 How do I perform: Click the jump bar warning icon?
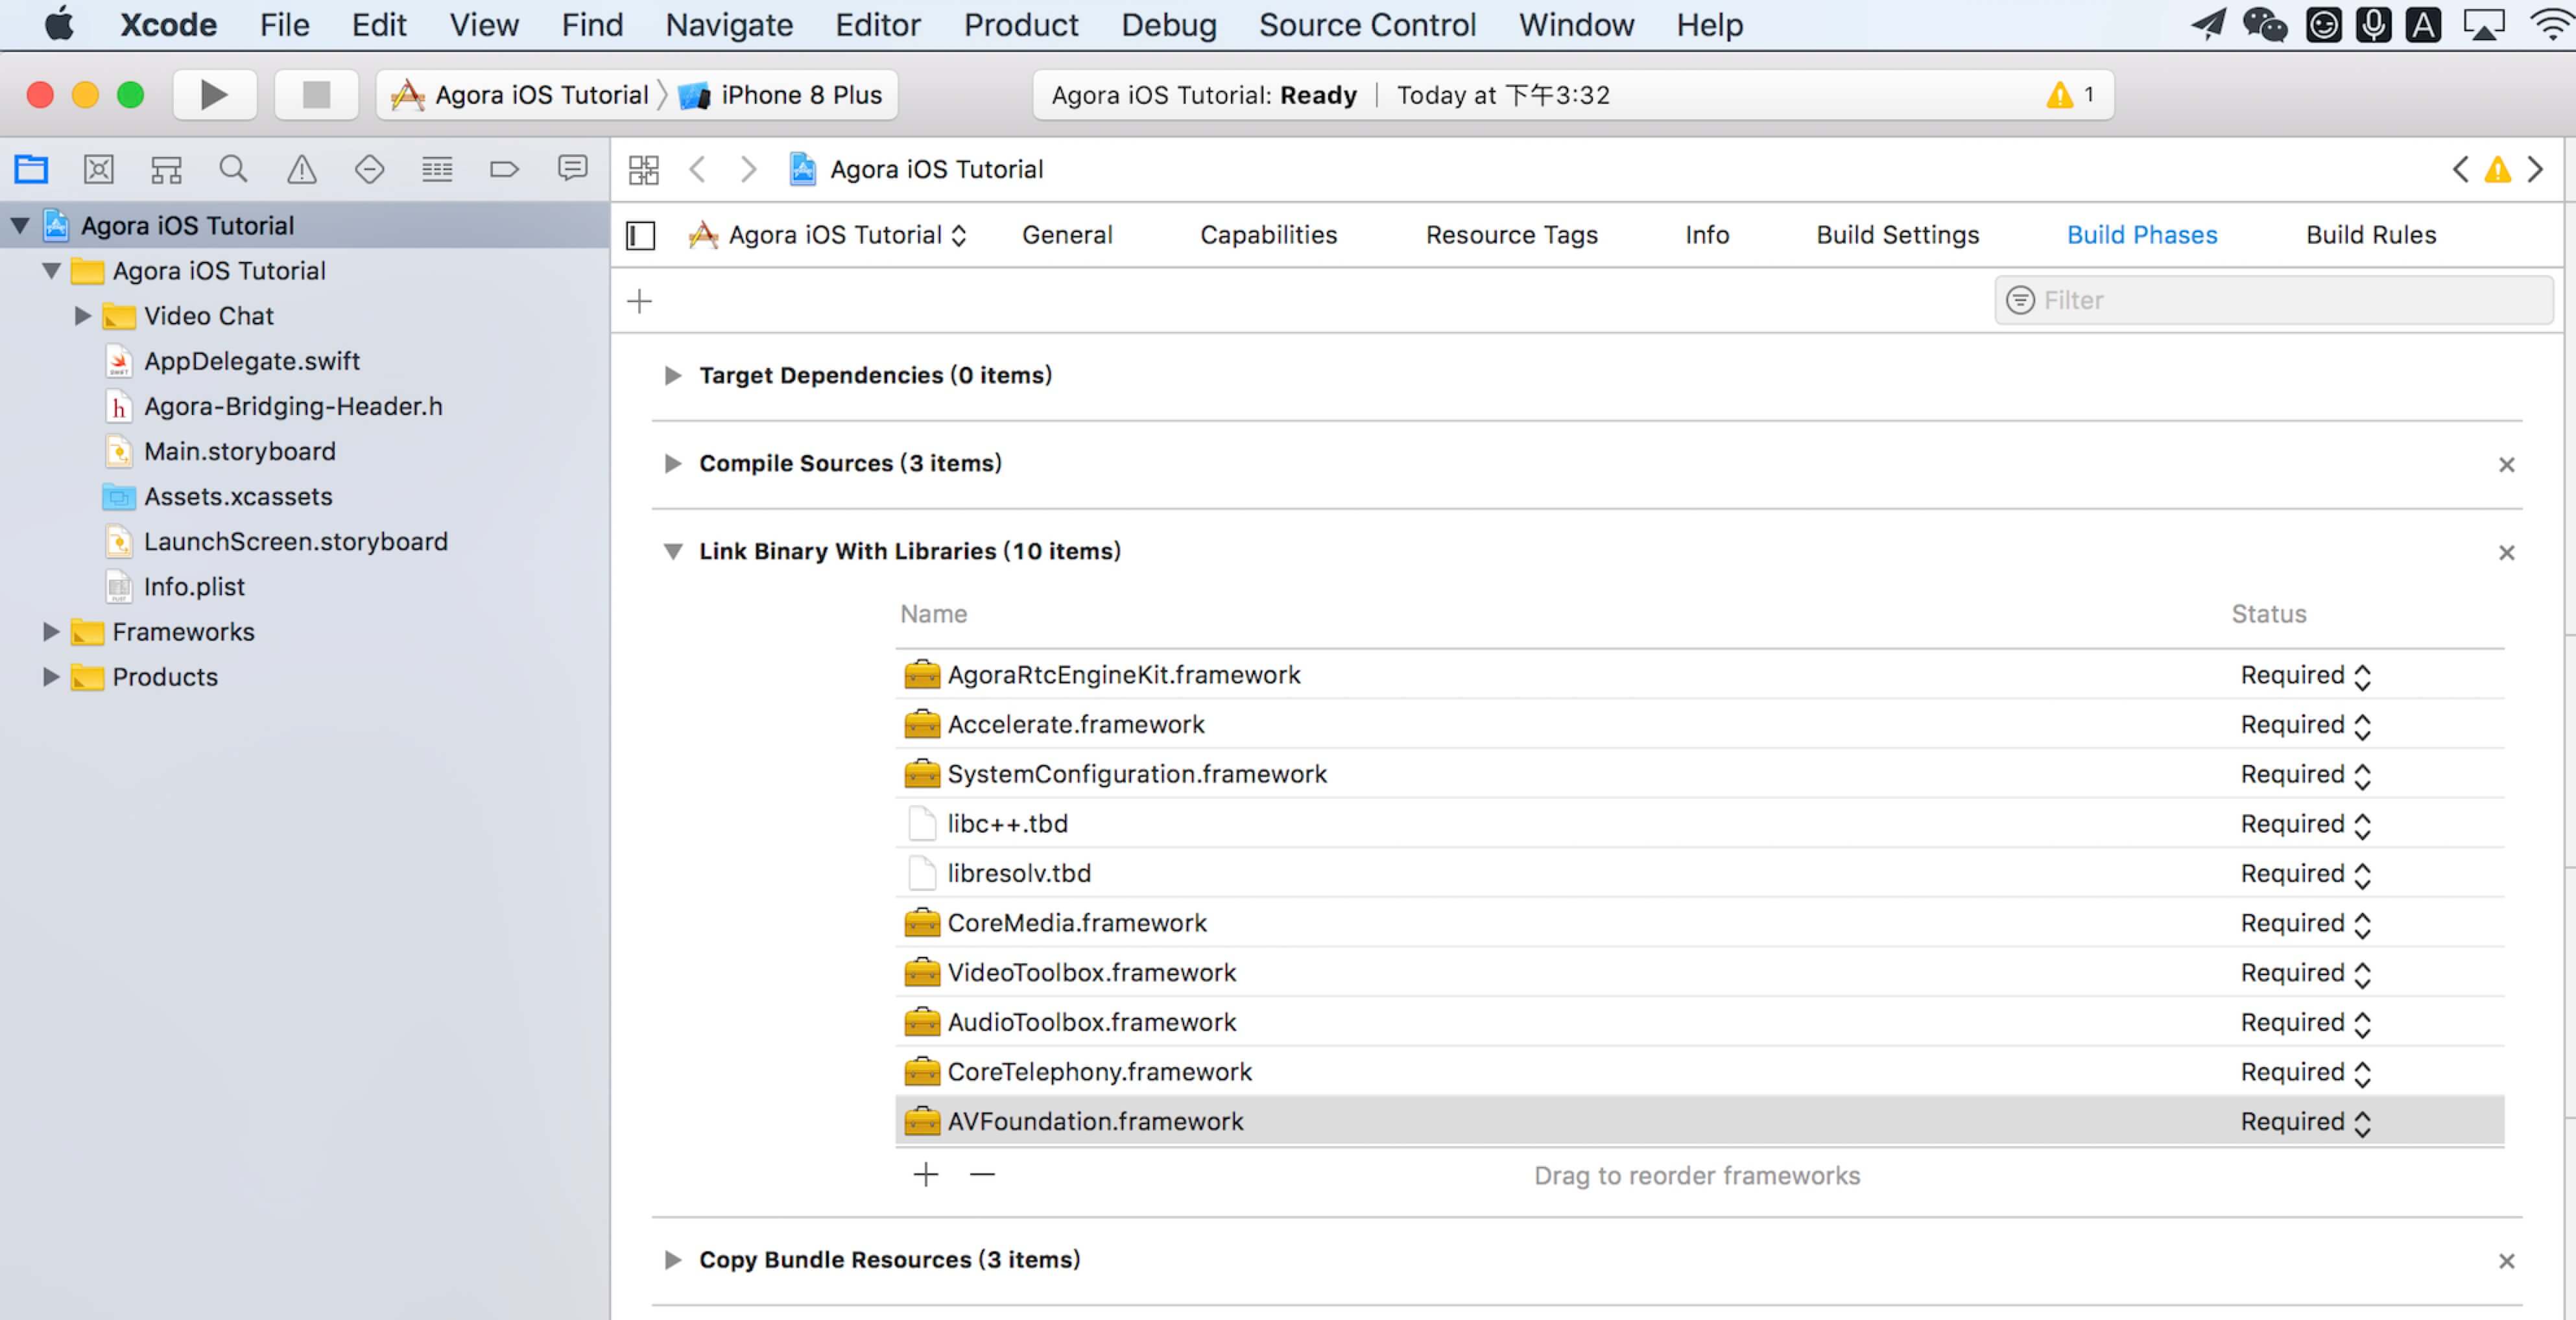coord(2497,169)
